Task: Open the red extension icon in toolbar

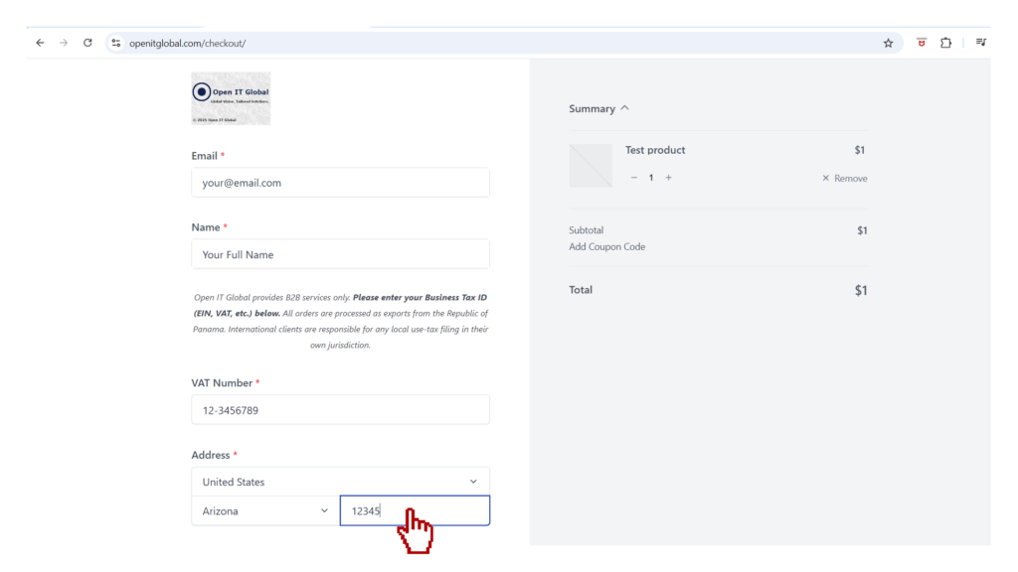Action: [922, 43]
